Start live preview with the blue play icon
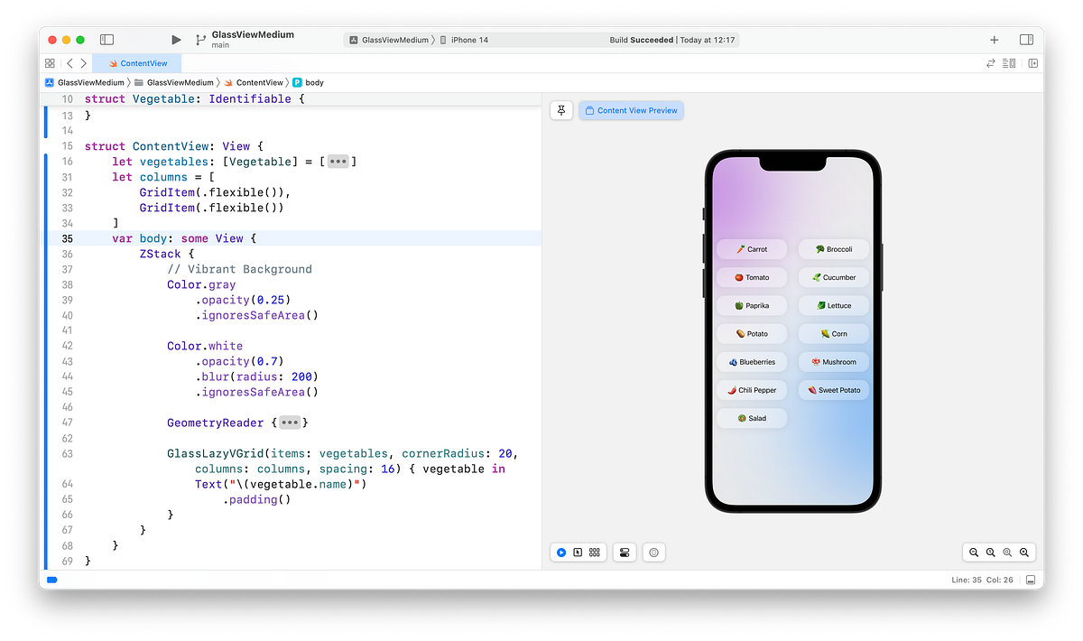This screenshot has width=1083, height=641. 560,552
